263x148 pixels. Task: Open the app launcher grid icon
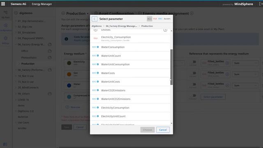[3, 4]
